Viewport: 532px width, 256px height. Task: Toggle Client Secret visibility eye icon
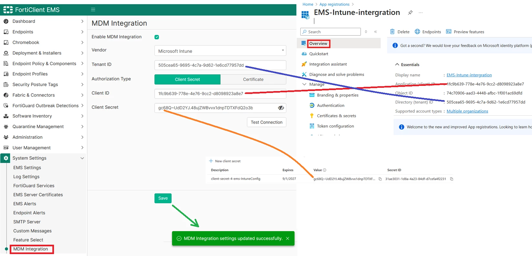(x=281, y=108)
